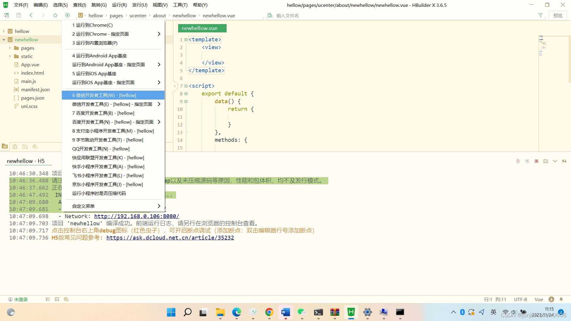The height and width of the screenshot is (321, 571).
Task: Expand the pages folder
Action: pos(10,48)
